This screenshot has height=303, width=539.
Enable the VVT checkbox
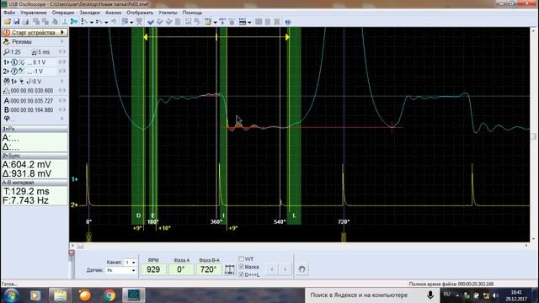pyautogui.click(x=242, y=258)
